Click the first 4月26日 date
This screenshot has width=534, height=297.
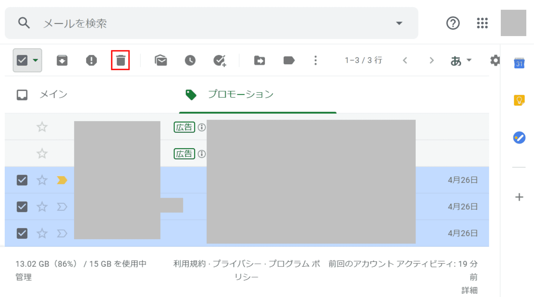(x=463, y=180)
